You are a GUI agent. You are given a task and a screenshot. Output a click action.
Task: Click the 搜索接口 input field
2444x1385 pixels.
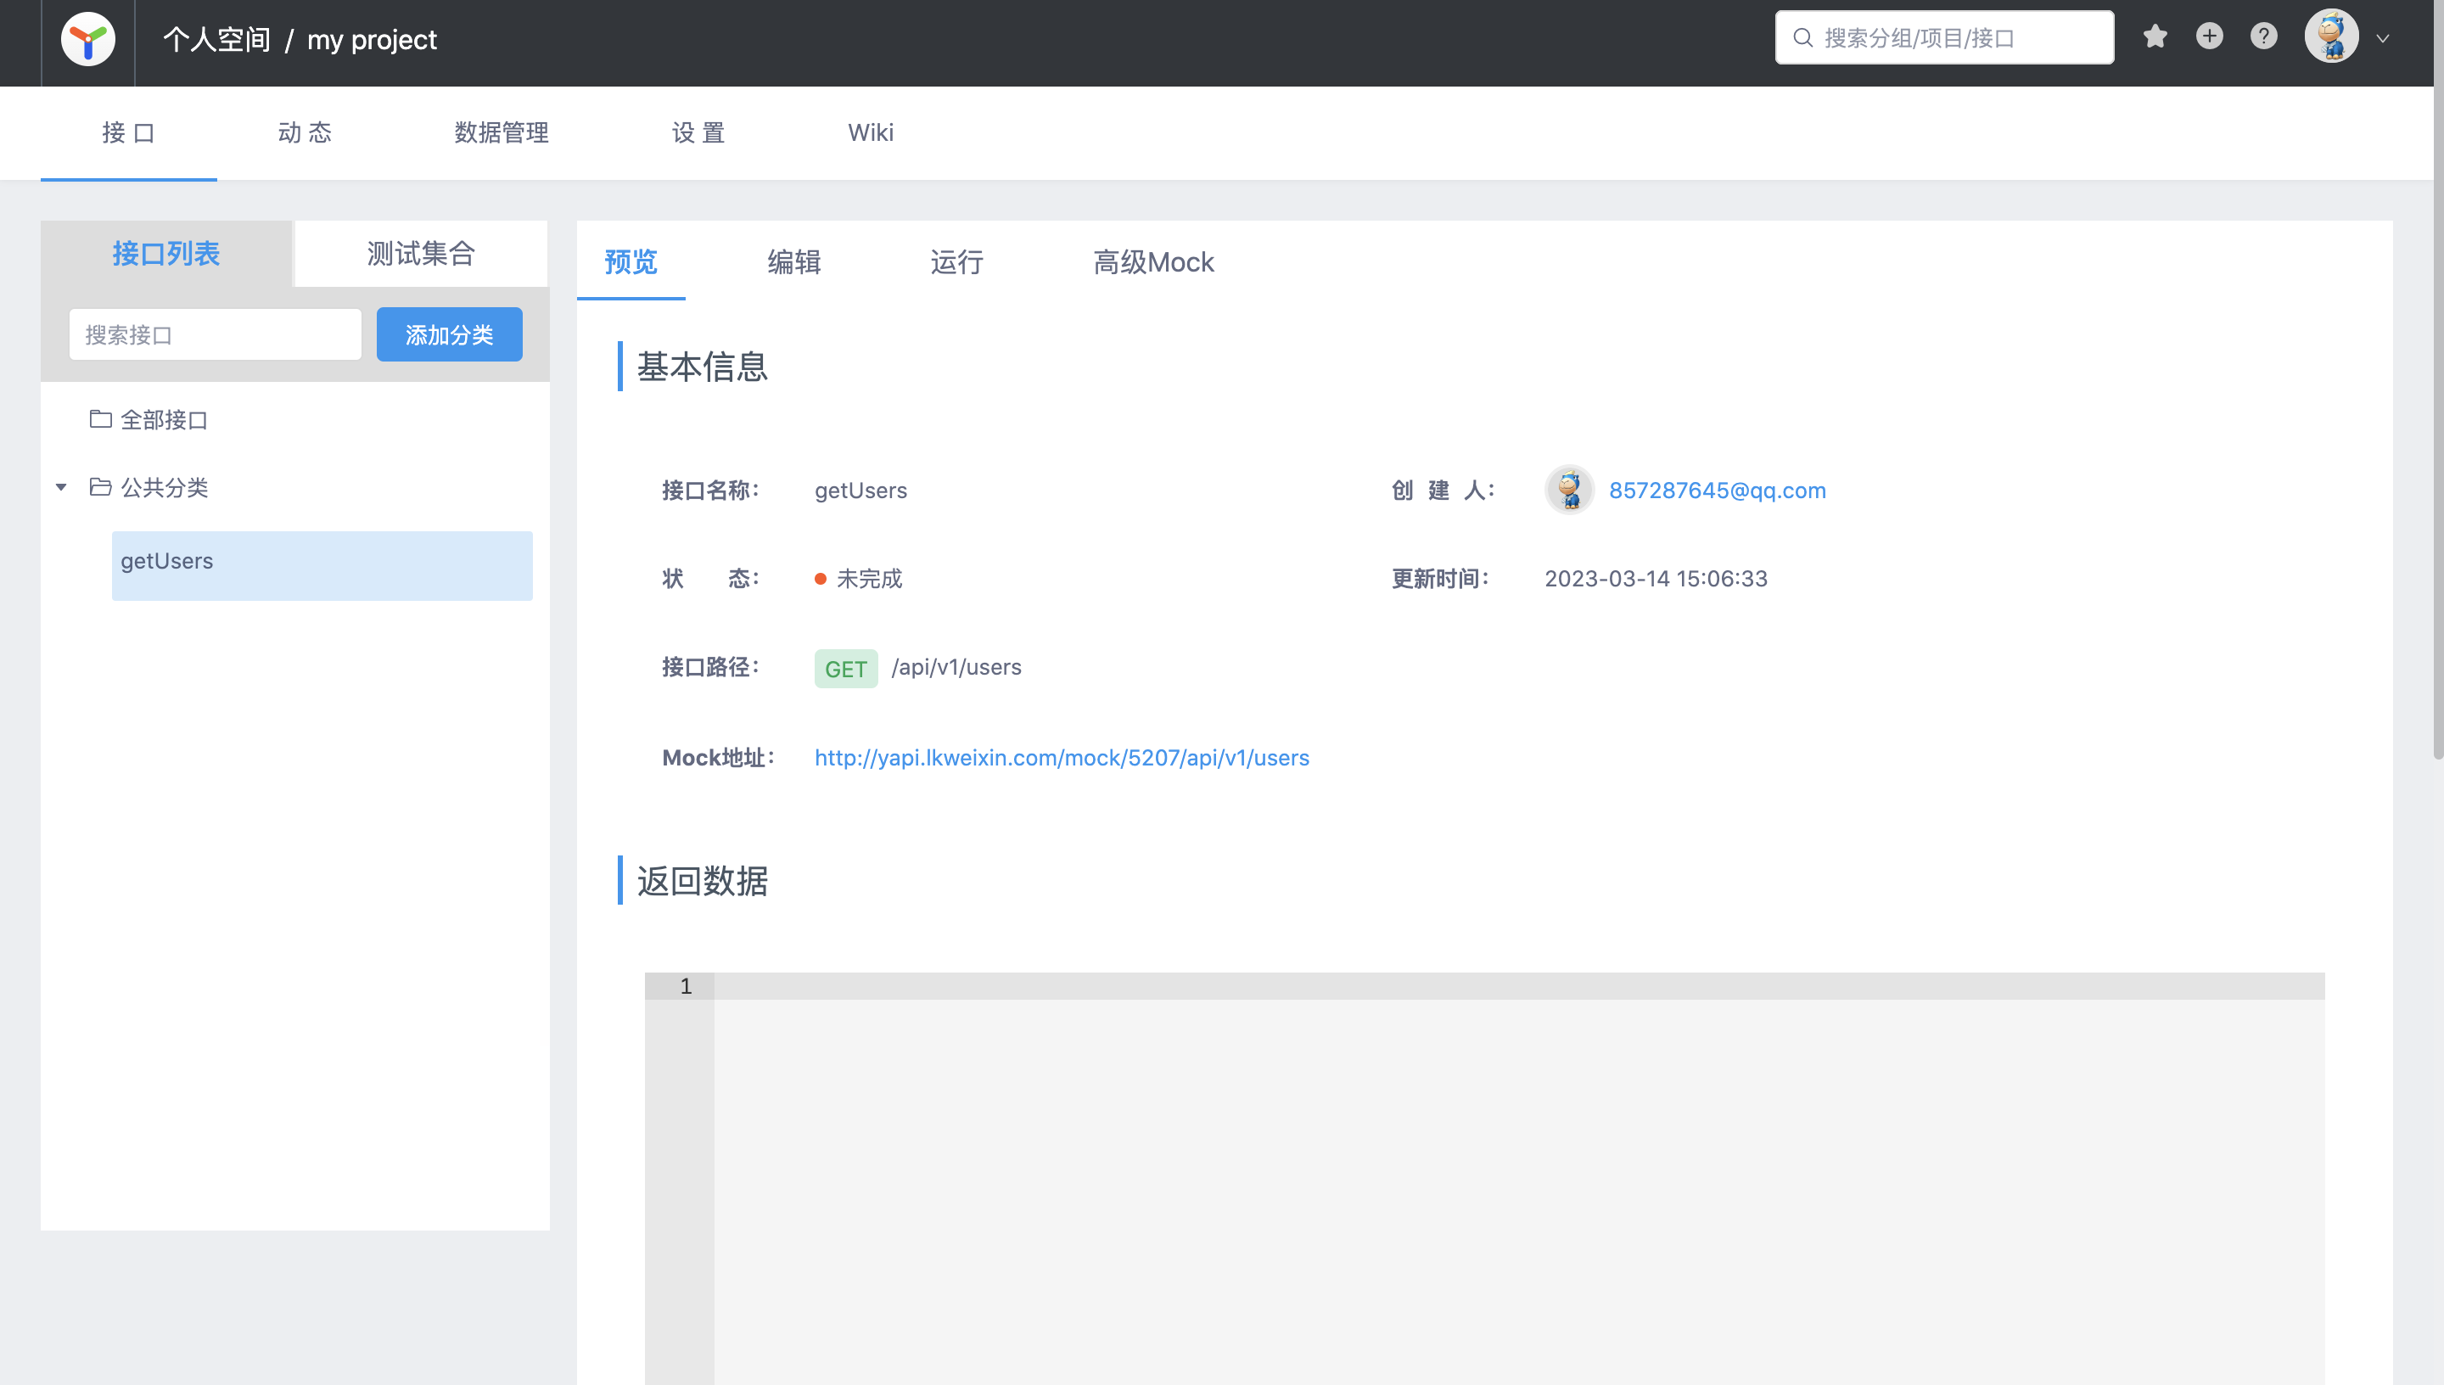[215, 334]
